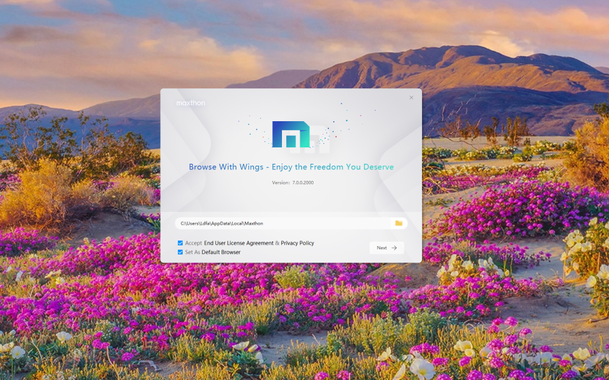Click the word Freedom in the tagline
609x380 pixels.
tap(326, 167)
